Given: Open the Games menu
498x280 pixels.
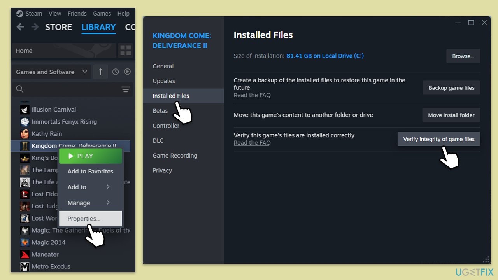Looking at the screenshot, I should click(102, 14).
